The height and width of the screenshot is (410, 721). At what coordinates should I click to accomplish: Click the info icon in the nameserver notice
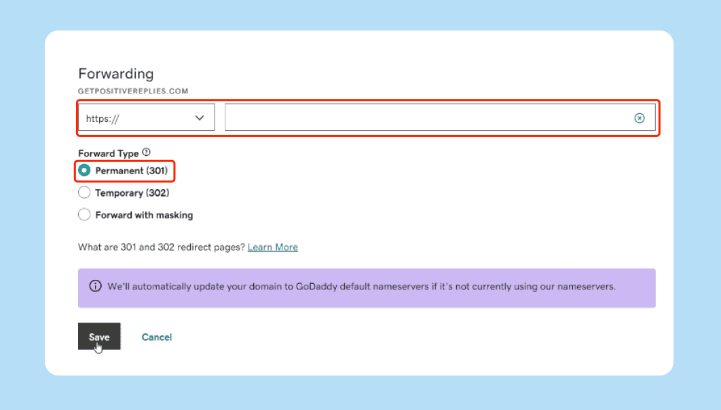[96, 287]
